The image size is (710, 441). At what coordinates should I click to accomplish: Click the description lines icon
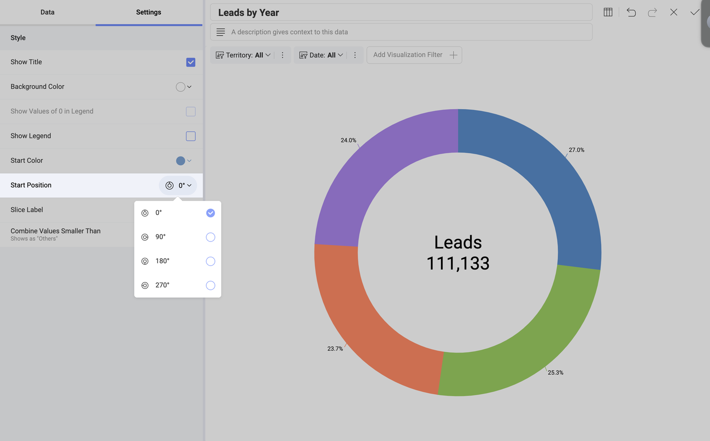coord(221,32)
